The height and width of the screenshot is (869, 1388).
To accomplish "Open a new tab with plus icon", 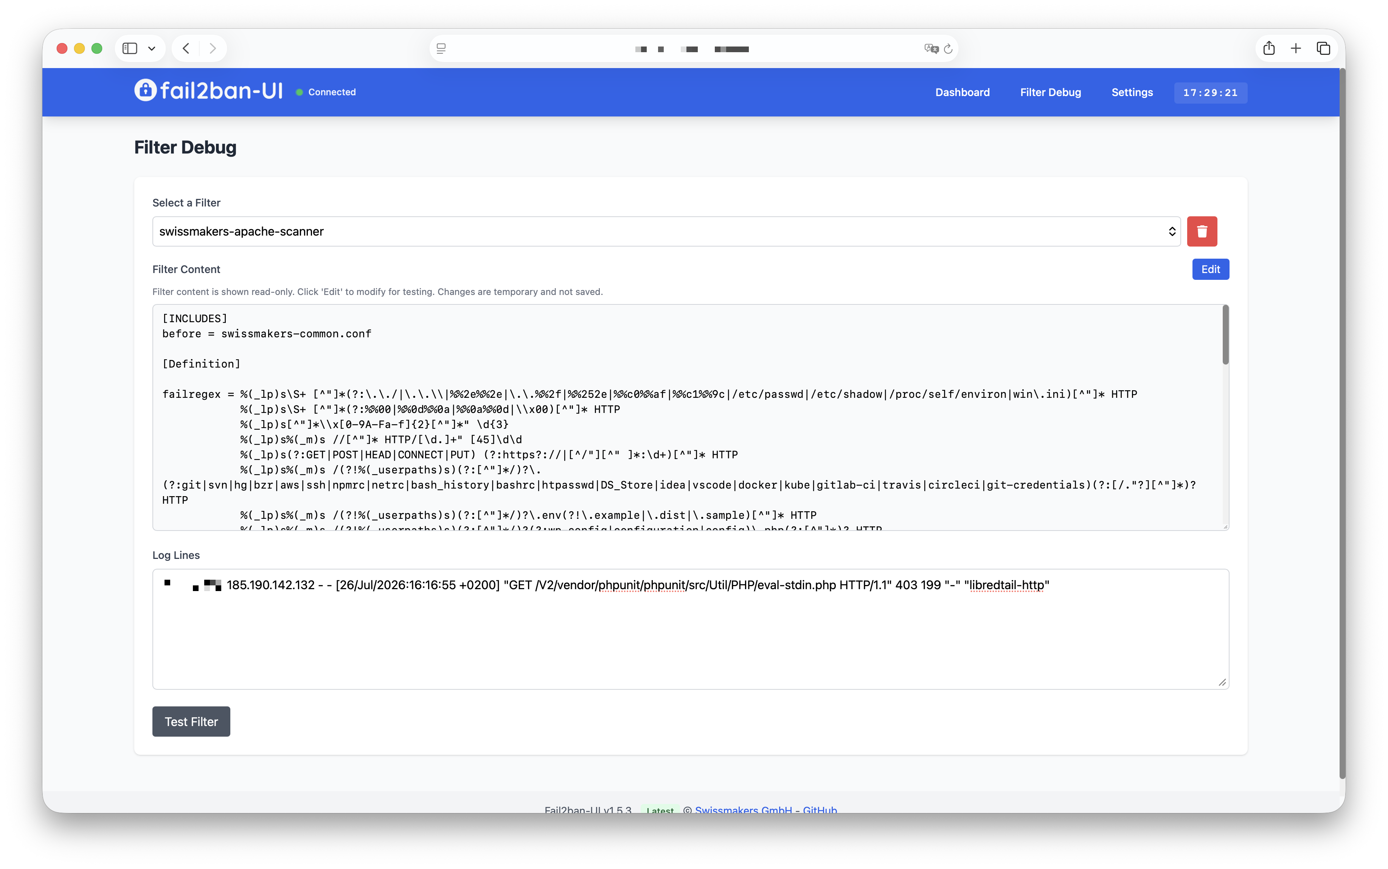I will click(x=1295, y=48).
